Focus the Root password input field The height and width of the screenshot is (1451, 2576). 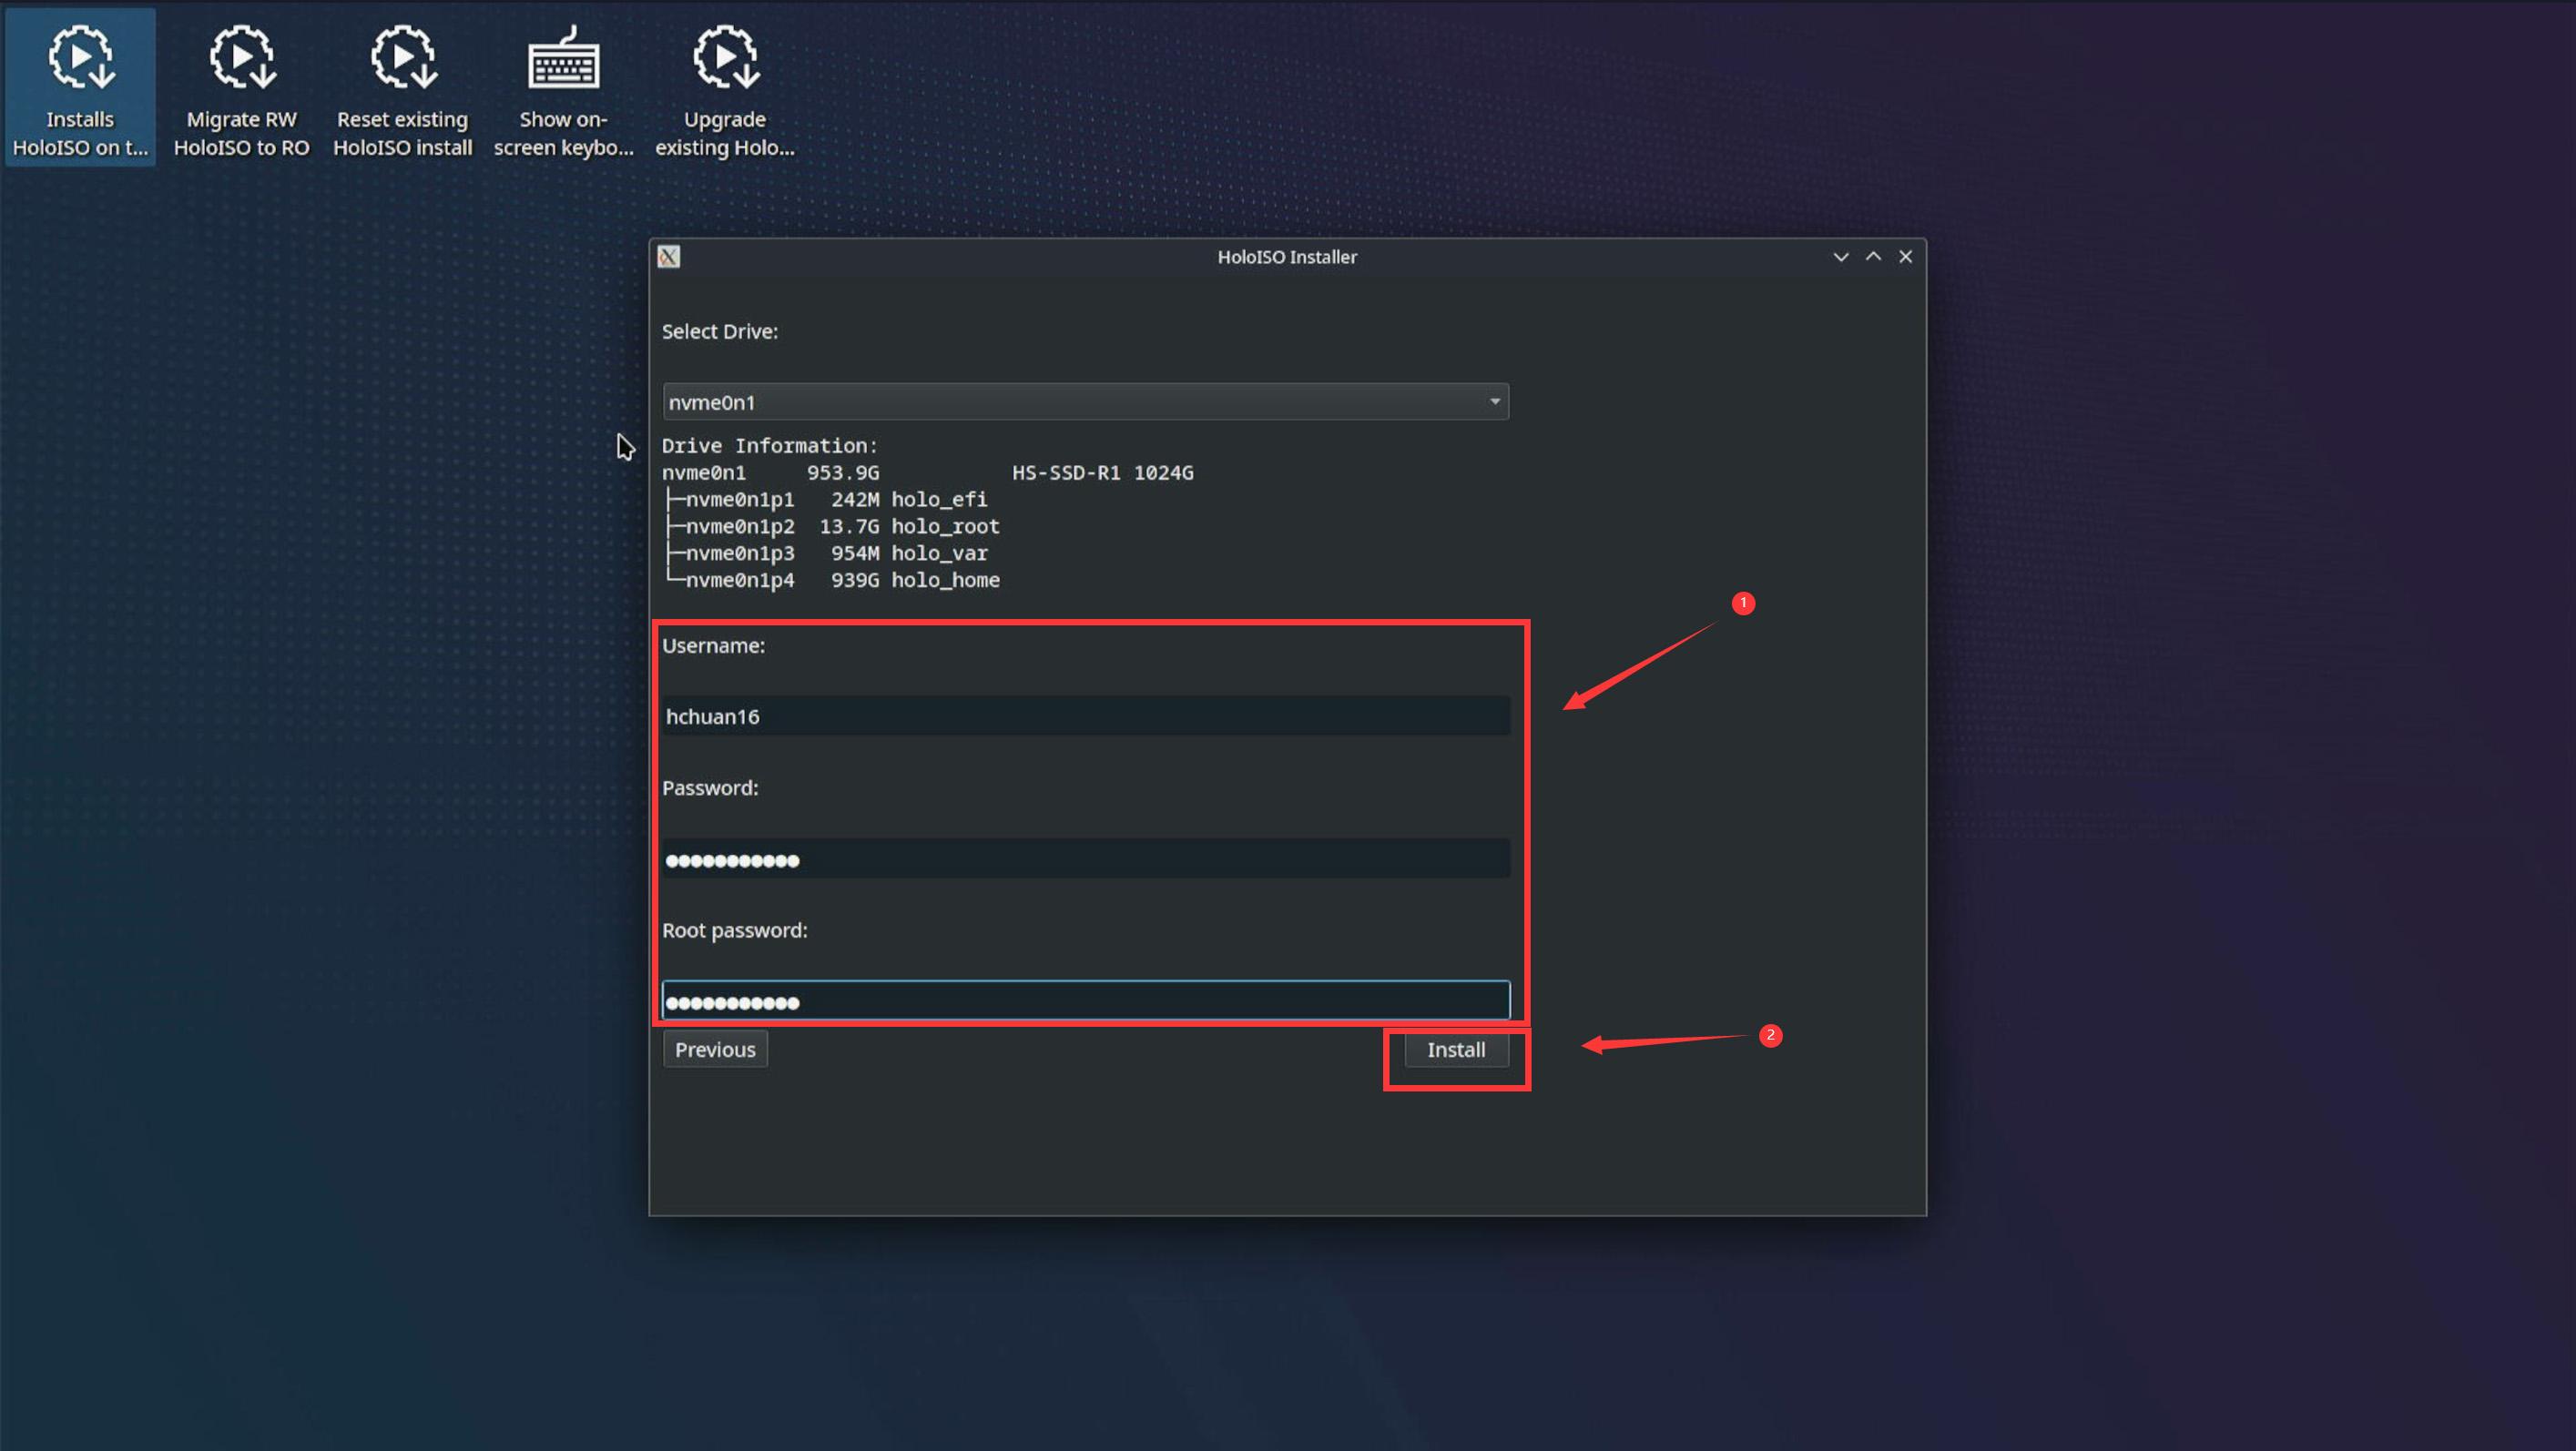(x=1085, y=1001)
